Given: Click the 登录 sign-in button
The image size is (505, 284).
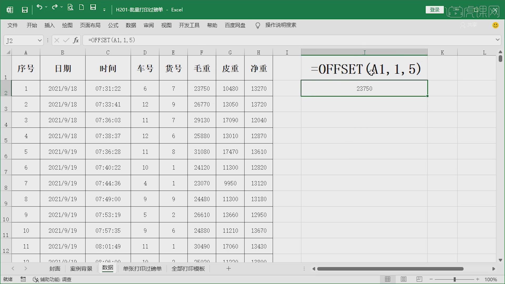Looking at the screenshot, I should coord(435,10).
